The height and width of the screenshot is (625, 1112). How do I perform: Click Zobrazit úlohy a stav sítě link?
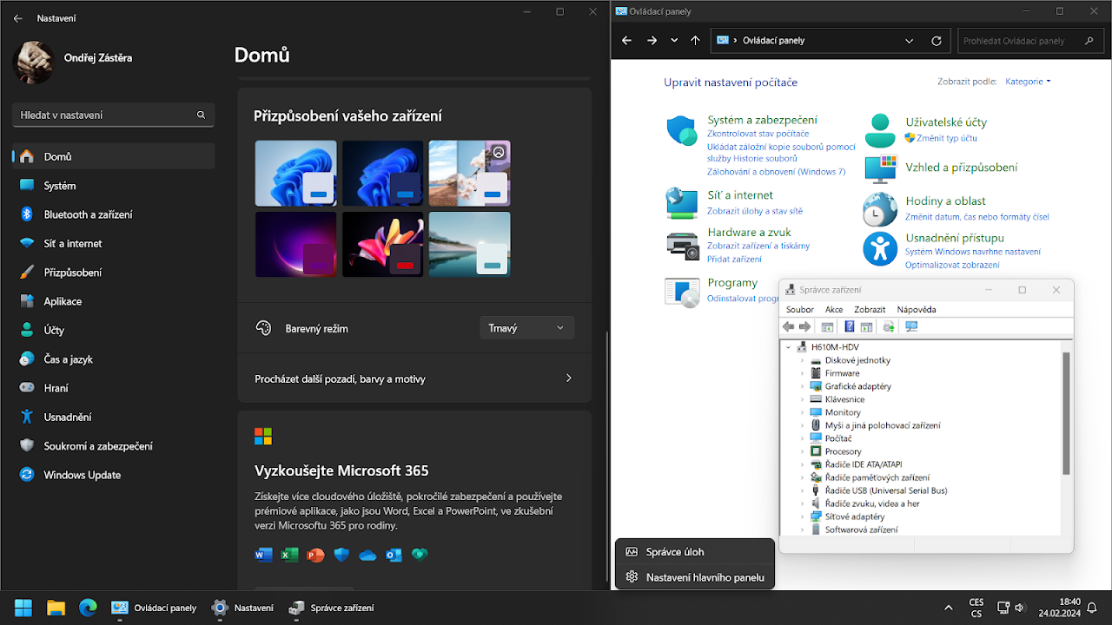click(755, 211)
